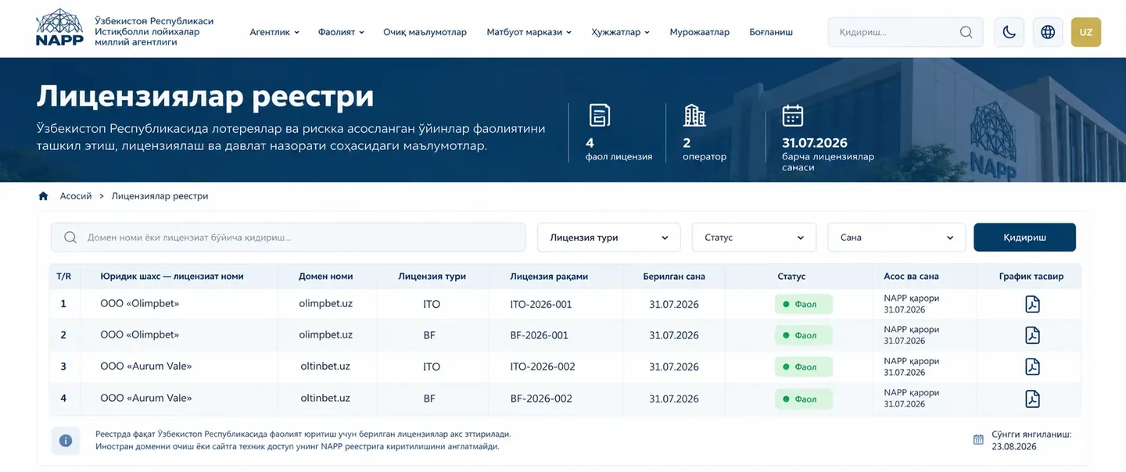Image resolution: width=1126 pixels, height=472 pixels.
Task: Click the blue Қидириш button
Action: coord(1024,238)
